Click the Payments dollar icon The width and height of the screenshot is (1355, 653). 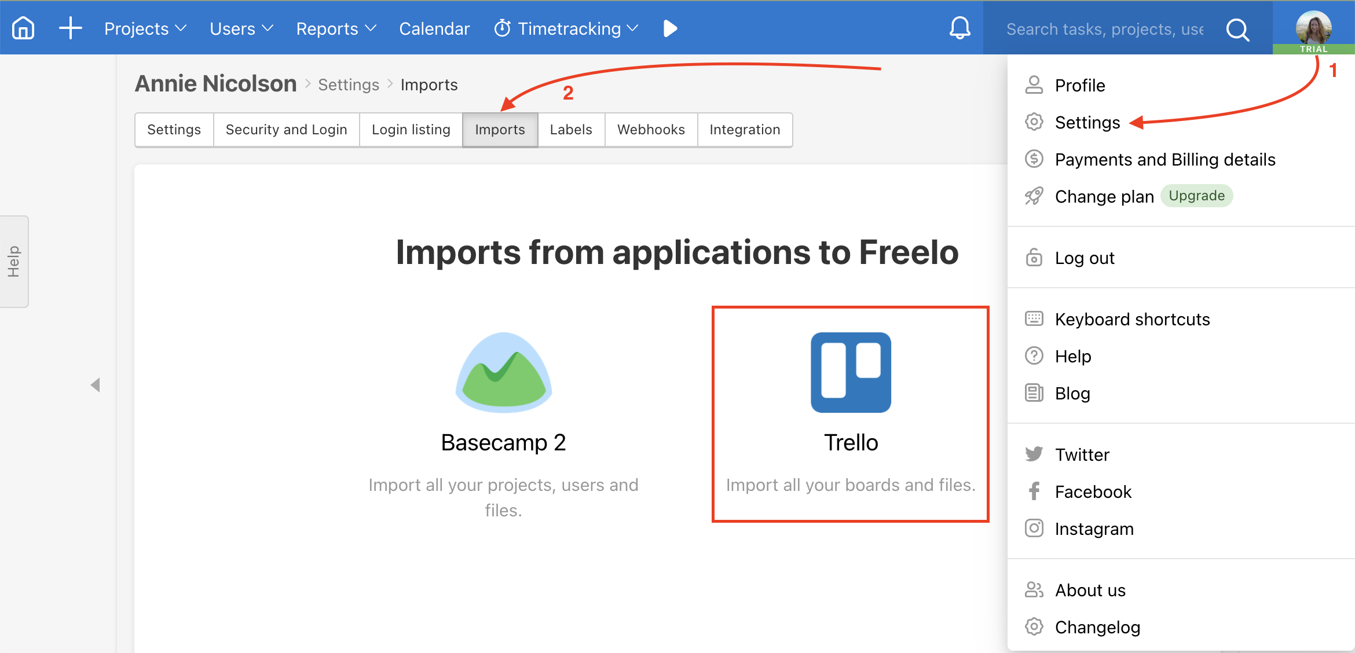click(x=1034, y=159)
